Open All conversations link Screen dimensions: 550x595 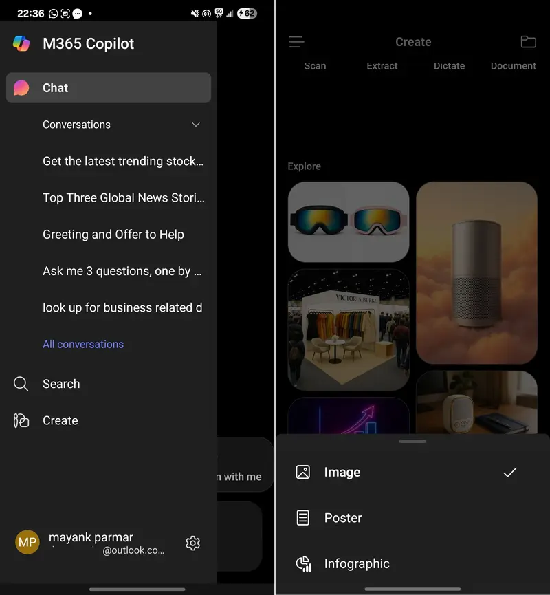pos(83,344)
